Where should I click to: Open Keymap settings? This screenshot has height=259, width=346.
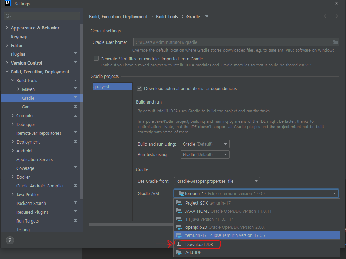click(x=19, y=37)
